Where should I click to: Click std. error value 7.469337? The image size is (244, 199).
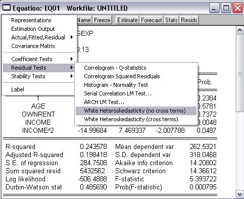coord(132,130)
